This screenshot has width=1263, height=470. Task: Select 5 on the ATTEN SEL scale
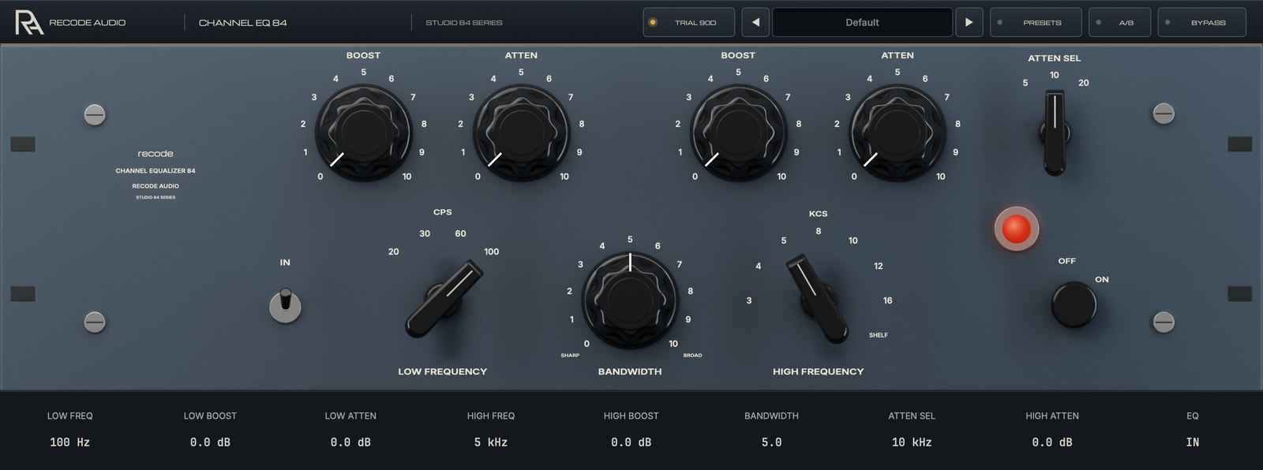tap(1025, 83)
